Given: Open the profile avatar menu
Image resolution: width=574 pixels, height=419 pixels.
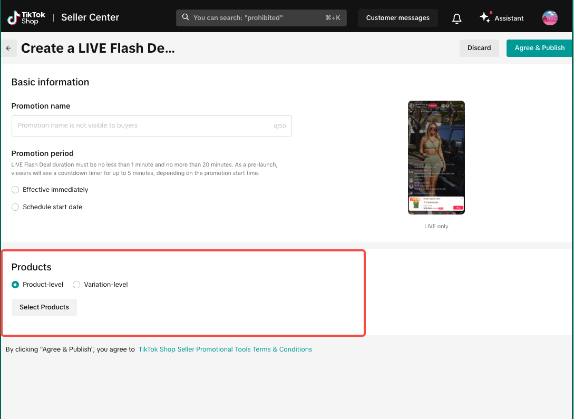Looking at the screenshot, I should click(x=550, y=18).
